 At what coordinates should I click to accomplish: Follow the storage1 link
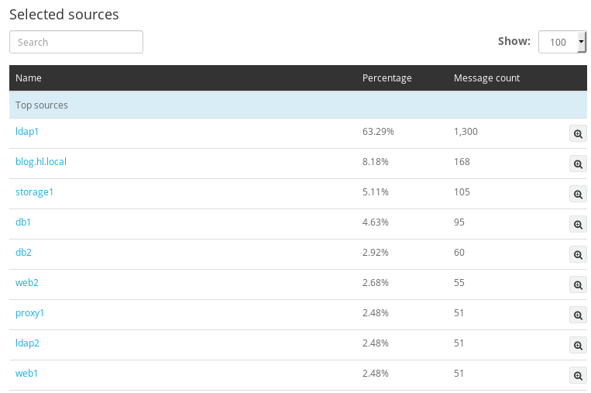34,192
